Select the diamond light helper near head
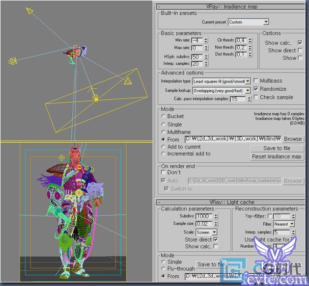 pos(62,158)
